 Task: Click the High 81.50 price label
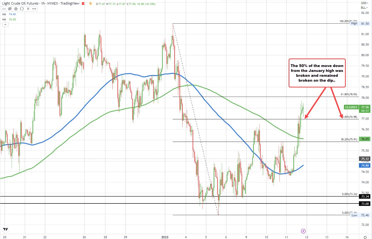pyautogui.click(x=360, y=24)
